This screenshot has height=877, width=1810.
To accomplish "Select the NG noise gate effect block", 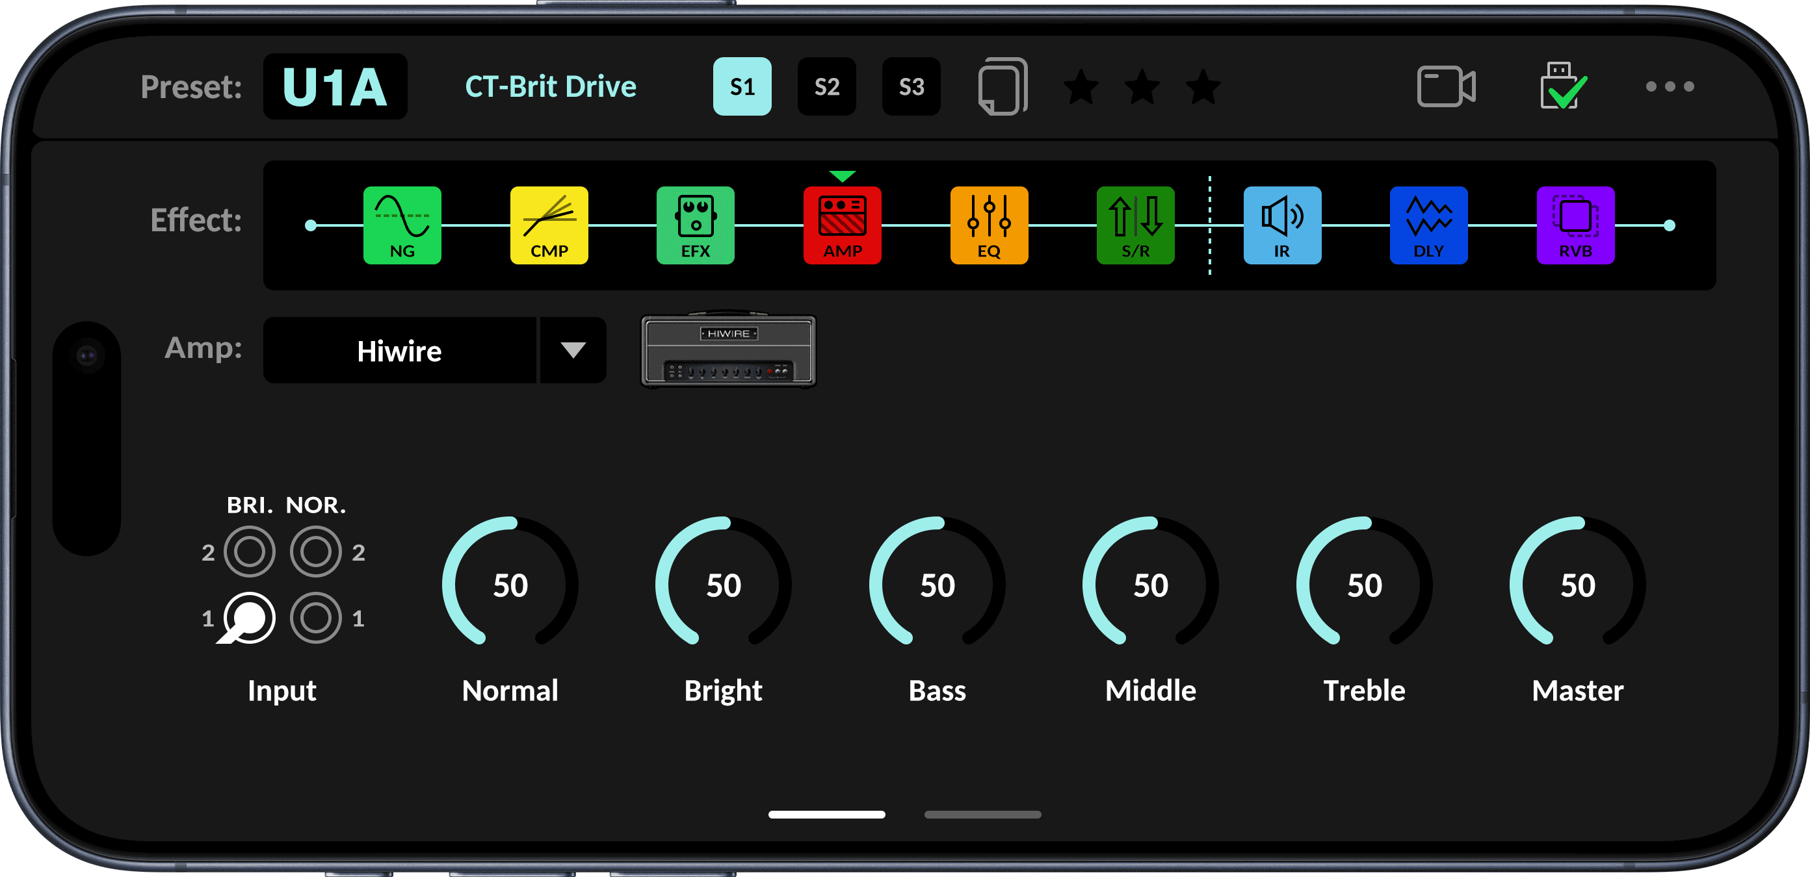I will pyautogui.click(x=402, y=225).
